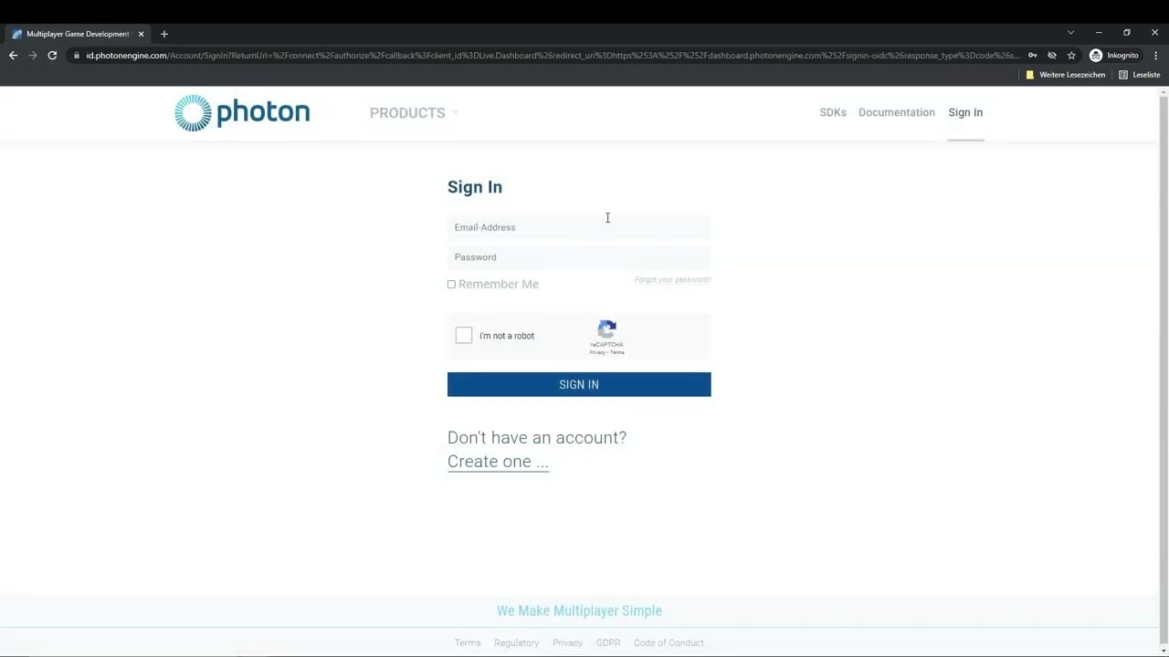The image size is (1169, 657).
Task: Open the Privacy footer link
Action: click(567, 642)
